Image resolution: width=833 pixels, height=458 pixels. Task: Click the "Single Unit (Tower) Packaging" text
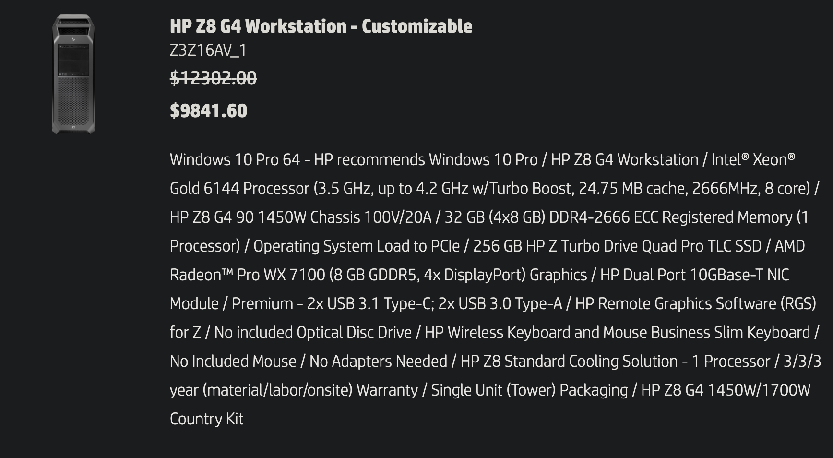click(x=529, y=390)
